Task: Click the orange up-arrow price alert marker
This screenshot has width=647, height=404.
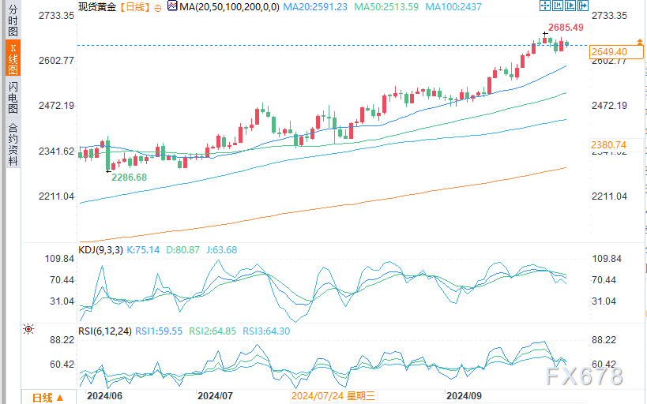Action: 640,42
